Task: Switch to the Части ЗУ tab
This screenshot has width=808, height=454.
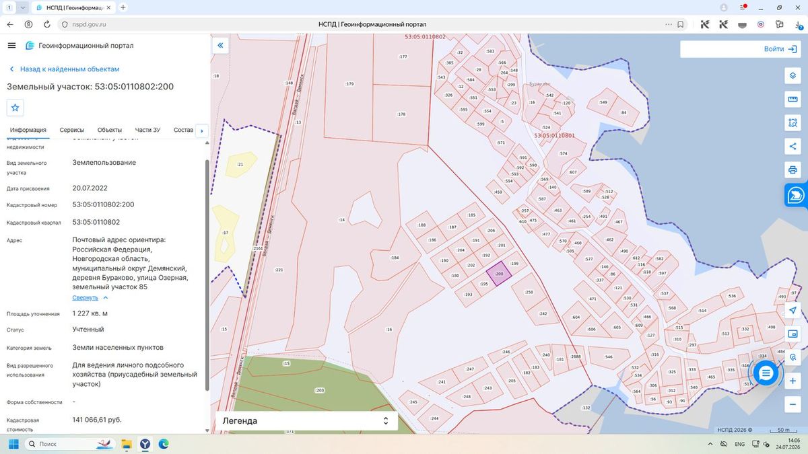Action: pyautogui.click(x=147, y=130)
